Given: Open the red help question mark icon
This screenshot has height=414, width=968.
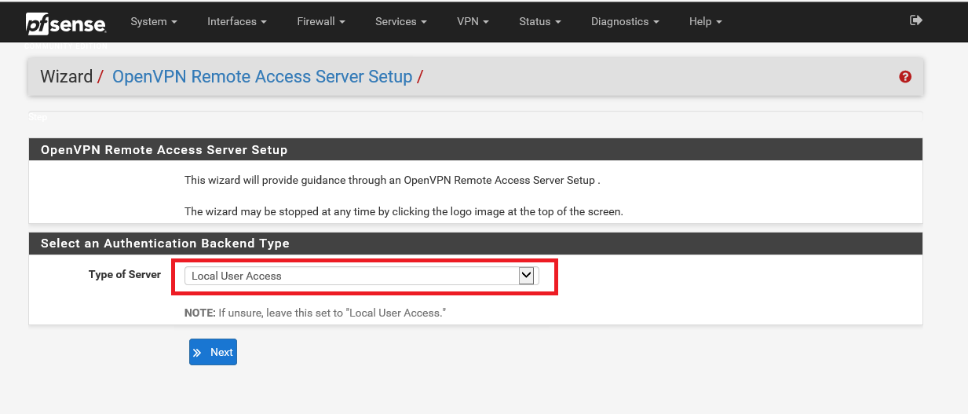Looking at the screenshot, I should pyautogui.click(x=905, y=77).
